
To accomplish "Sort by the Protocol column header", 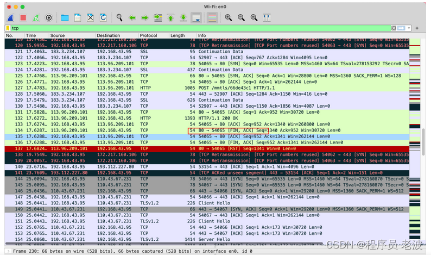I will point(154,35).
